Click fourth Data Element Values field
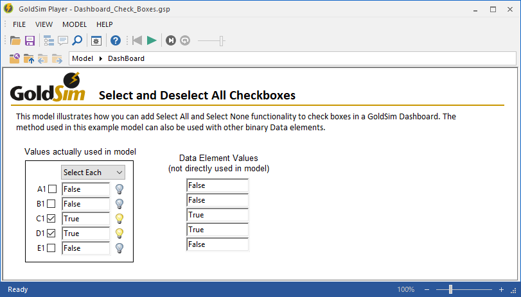Screen dimensions: 521x297 click(x=217, y=230)
